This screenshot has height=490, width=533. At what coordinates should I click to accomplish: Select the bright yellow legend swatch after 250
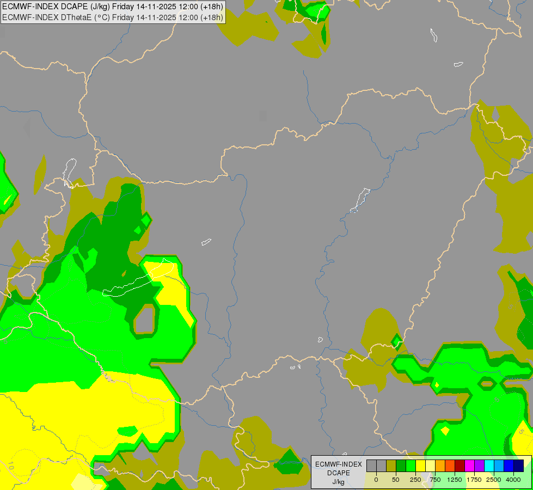coord(420,465)
